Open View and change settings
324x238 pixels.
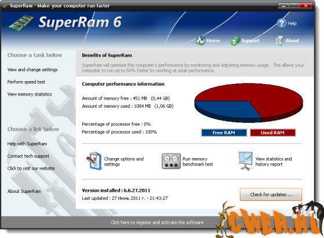coord(32,69)
